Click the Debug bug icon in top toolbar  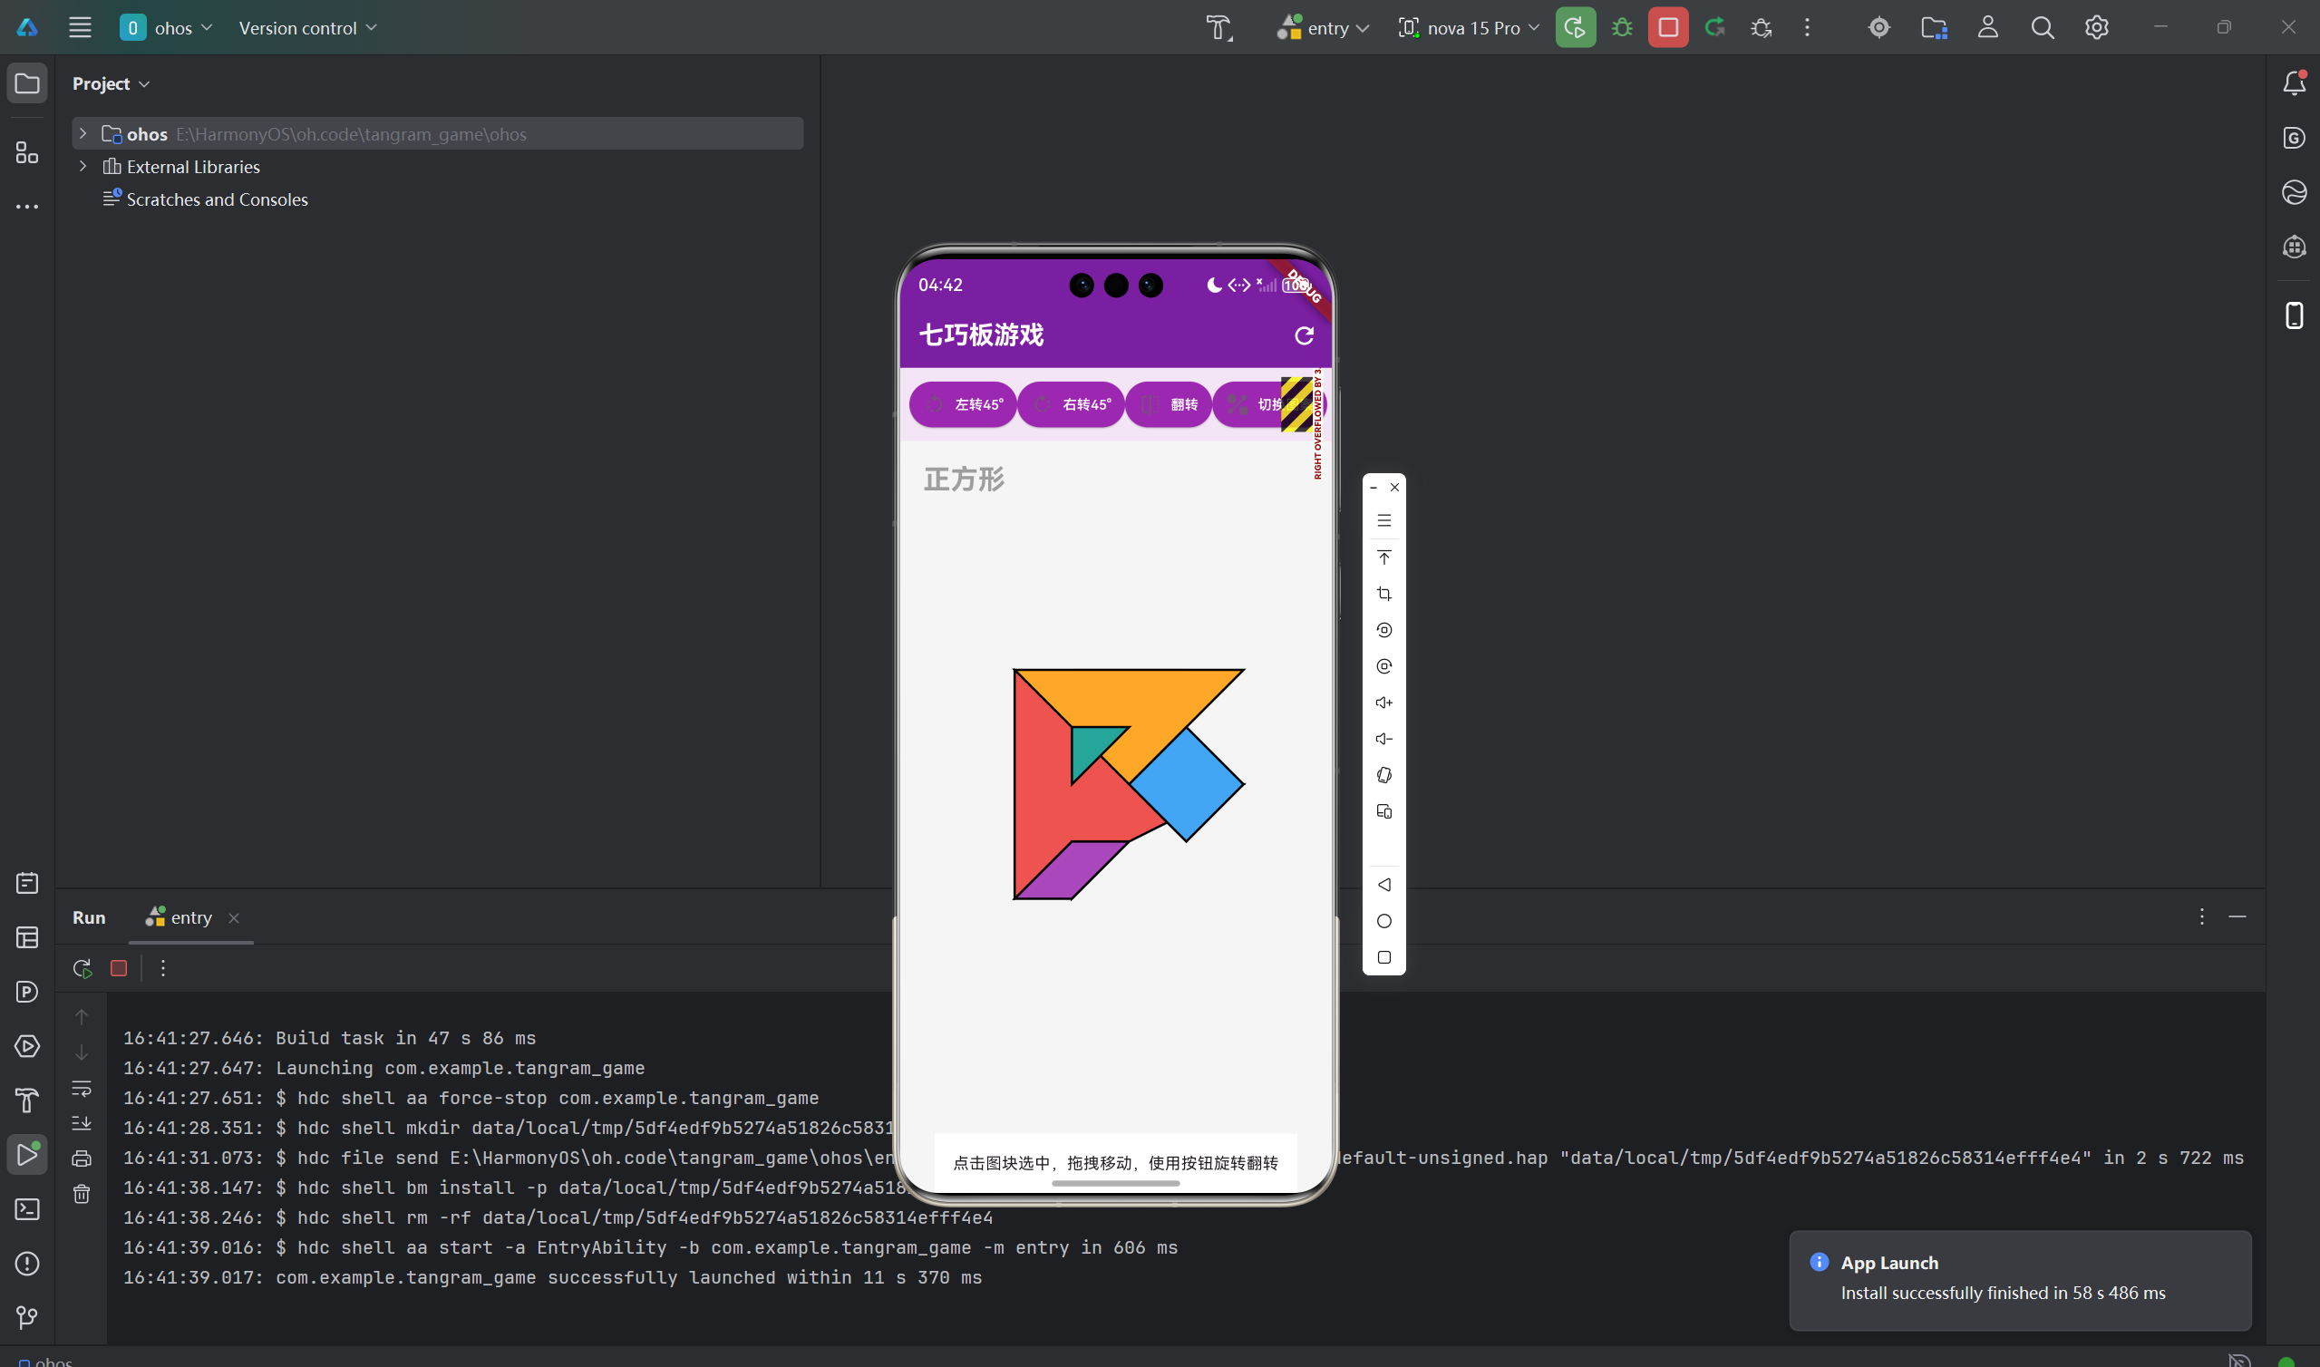1622,27
